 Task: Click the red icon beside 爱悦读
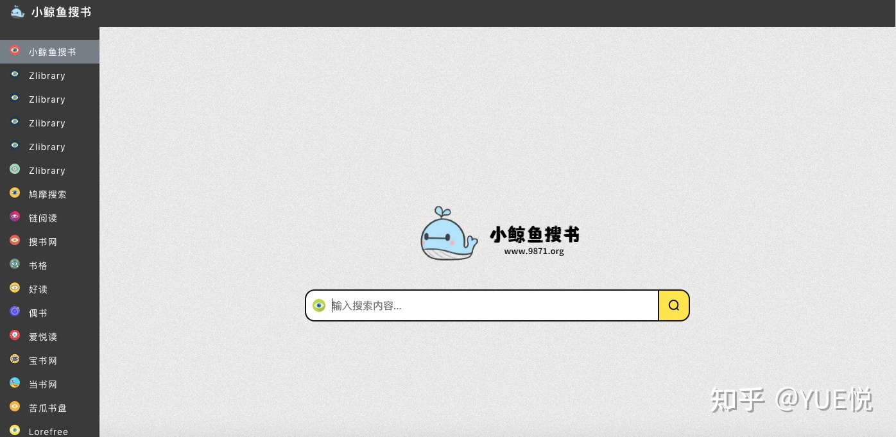pyautogui.click(x=15, y=335)
